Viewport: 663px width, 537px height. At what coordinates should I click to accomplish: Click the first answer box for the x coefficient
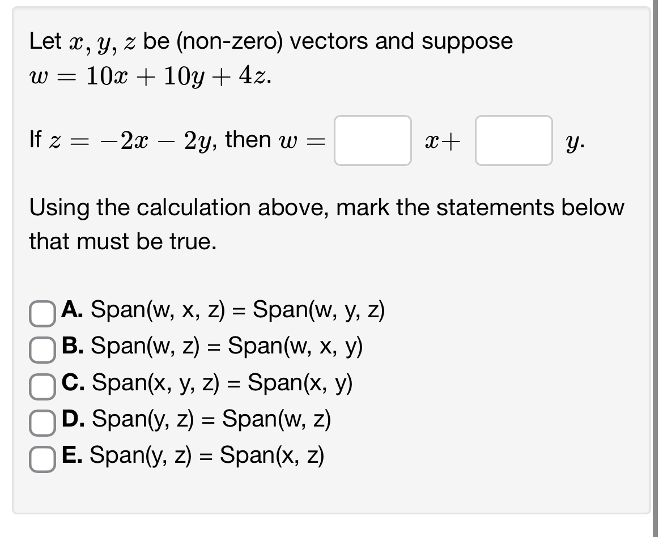[373, 140]
